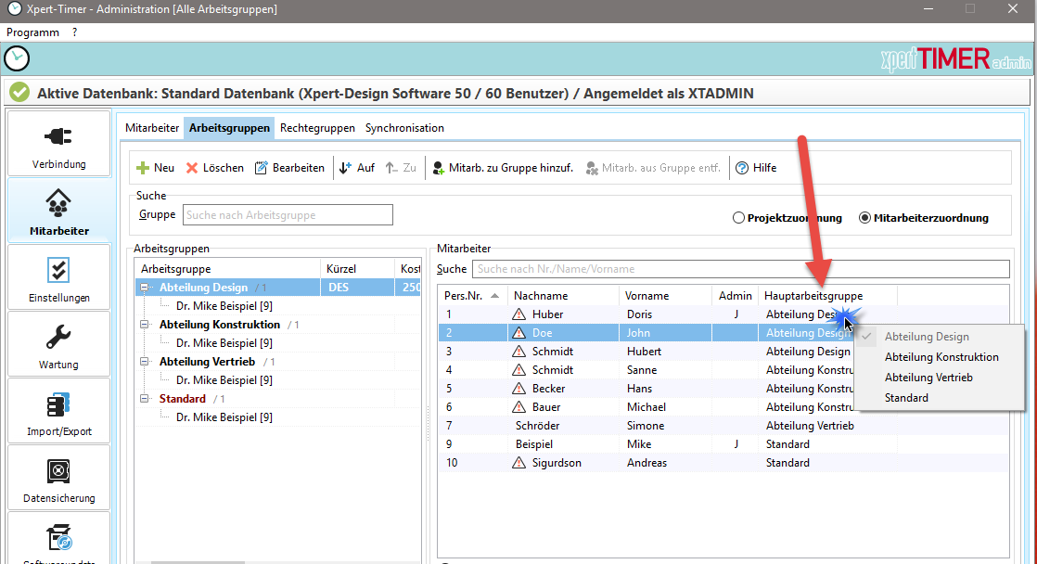The image size is (1037, 564).
Task: Select the Projektzuordnung radio button
Action: pyautogui.click(x=738, y=218)
